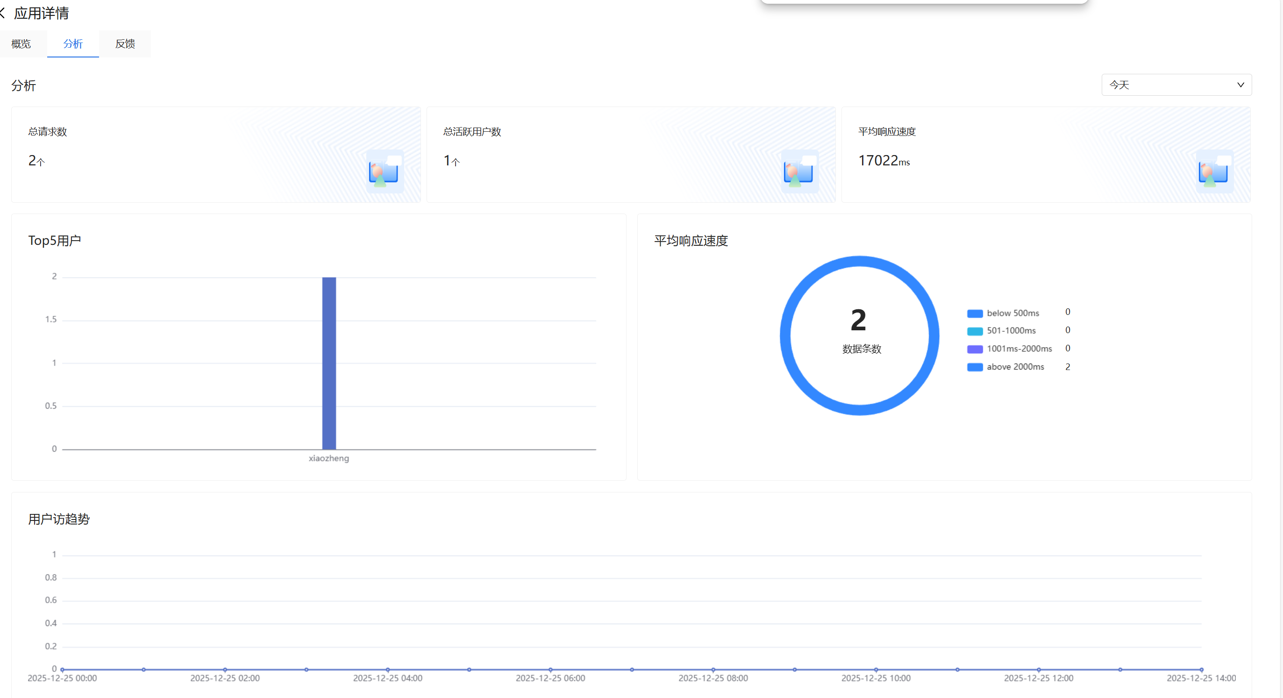The width and height of the screenshot is (1283, 698).
Task: Click the xiaozheng bar in Top5用户 chart
Action: click(x=329, y=363)
